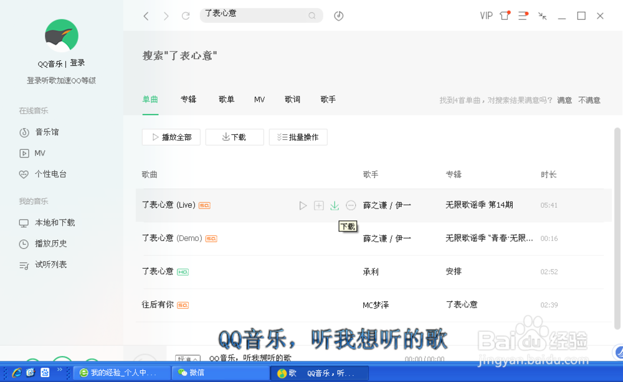623x382 pixels.
Task: Open album 无限歌谣季 第14期
Action: (479, 205)
